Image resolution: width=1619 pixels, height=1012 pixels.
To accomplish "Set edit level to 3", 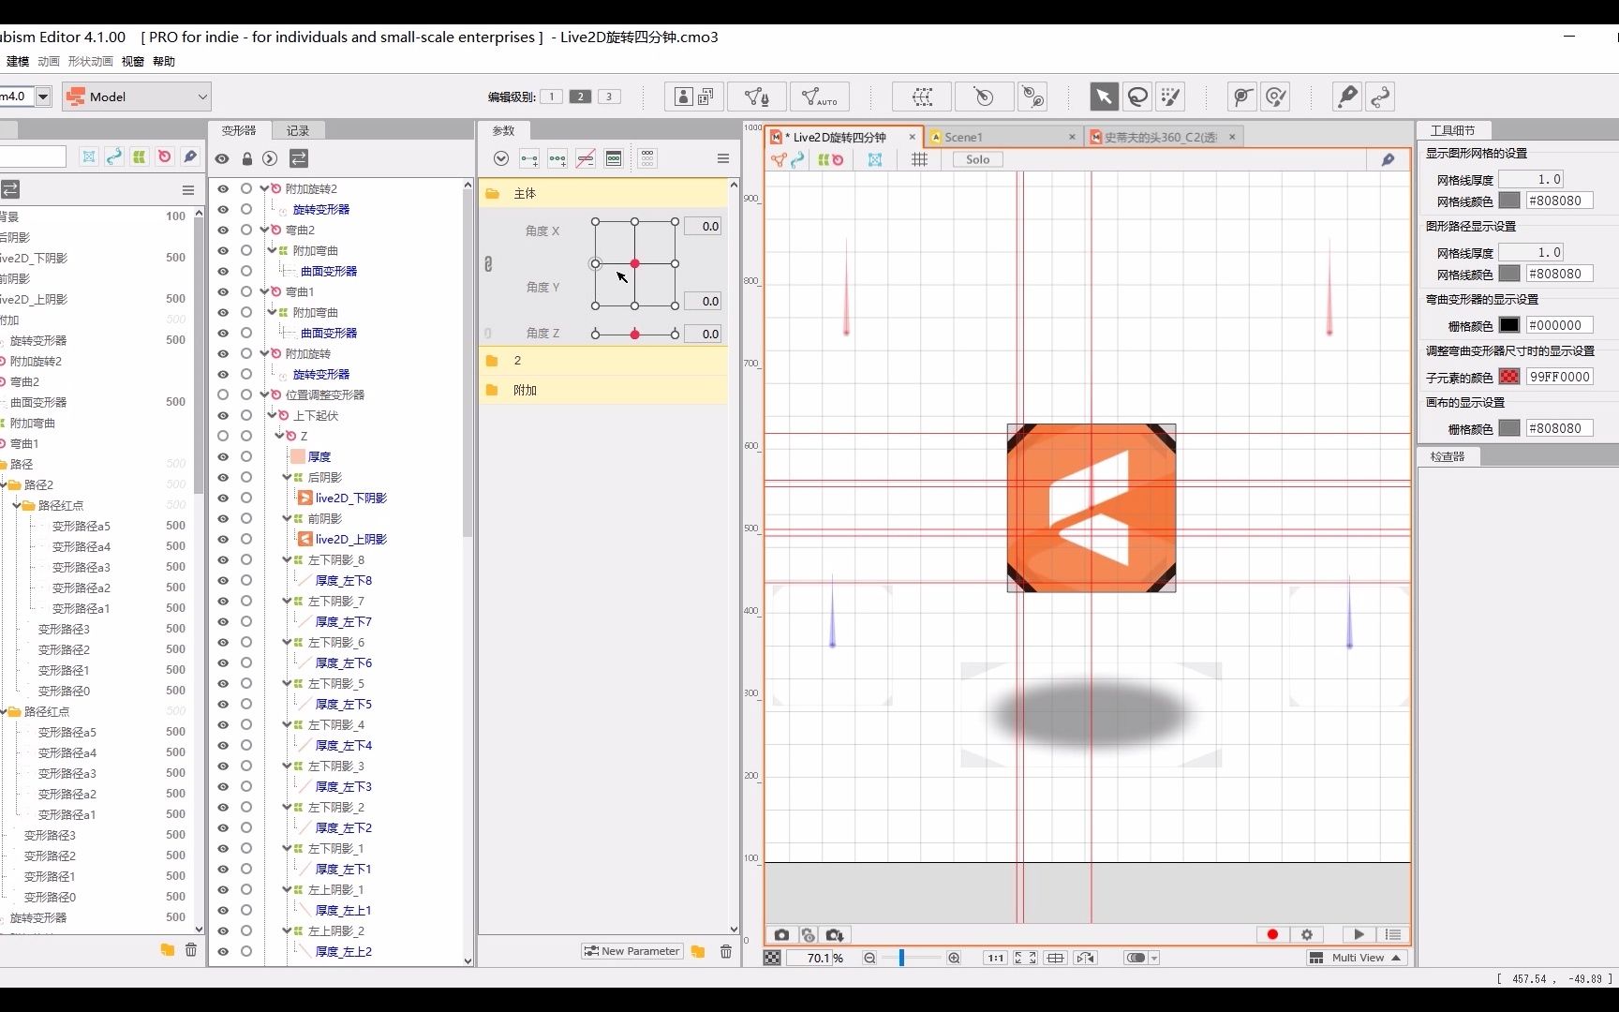I will click(x=609, y=97).
